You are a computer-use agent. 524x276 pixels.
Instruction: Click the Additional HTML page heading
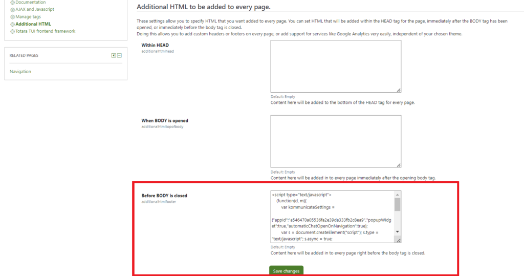204,7
